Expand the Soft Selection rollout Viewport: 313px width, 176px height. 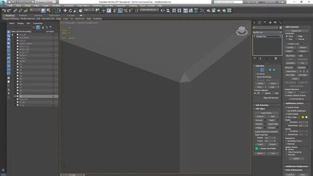point(262,105)
